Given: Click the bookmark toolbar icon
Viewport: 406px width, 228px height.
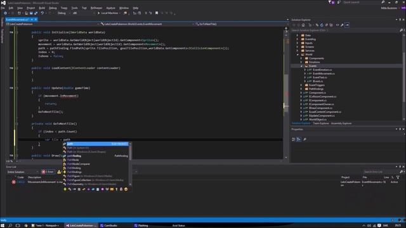Looking at the screenshot, I should click(x=157, y=13).
